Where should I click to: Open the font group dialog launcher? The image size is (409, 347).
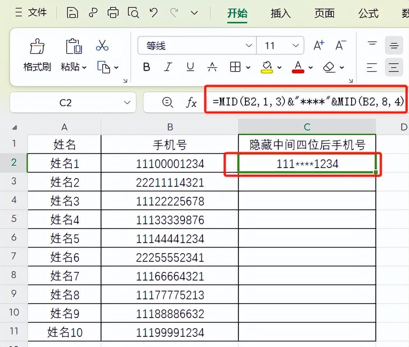coord(351,81)
